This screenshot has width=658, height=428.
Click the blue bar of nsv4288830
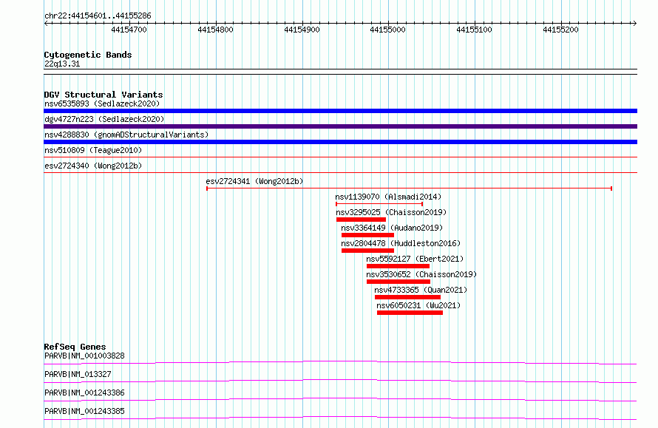tap(340, 142)
